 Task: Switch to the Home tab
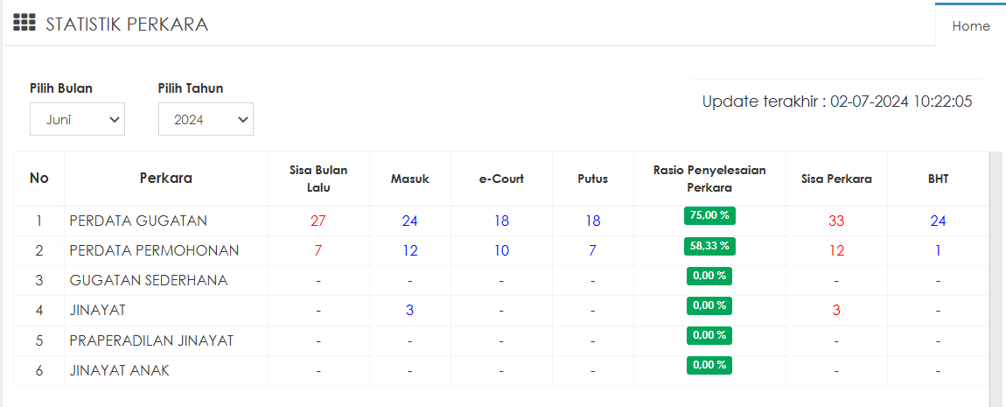click(970, 25)
